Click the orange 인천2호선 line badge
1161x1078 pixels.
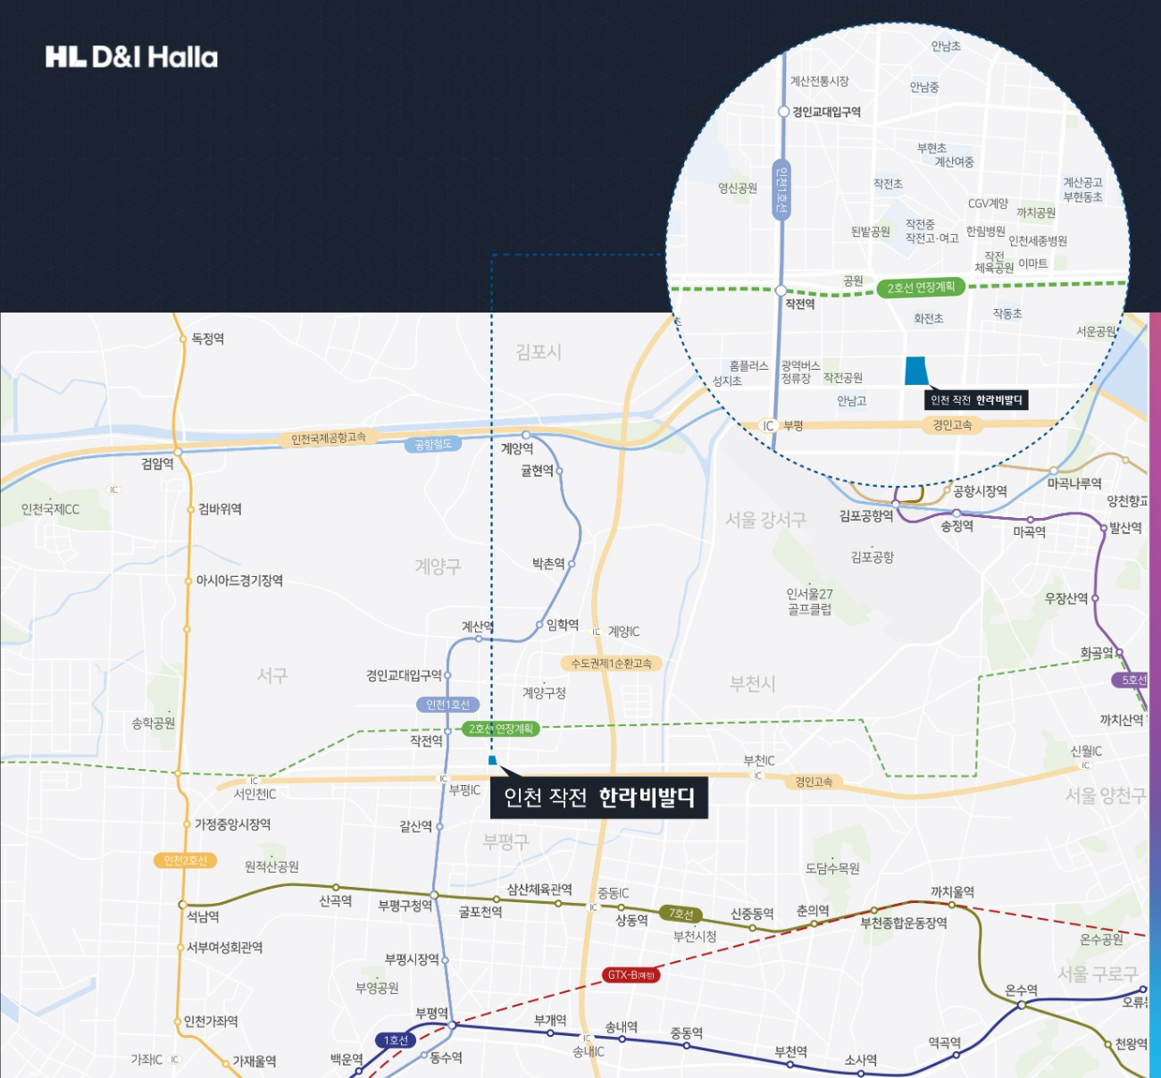(185, 860)
